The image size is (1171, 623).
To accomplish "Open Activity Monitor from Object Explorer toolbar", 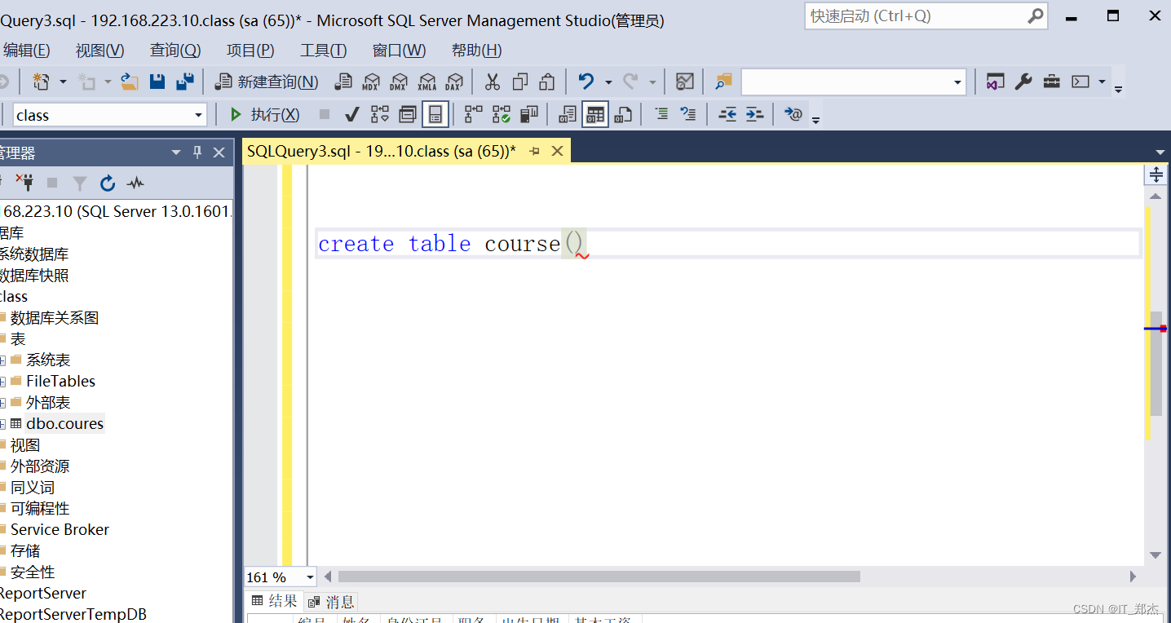I will (x=135, y=183).
